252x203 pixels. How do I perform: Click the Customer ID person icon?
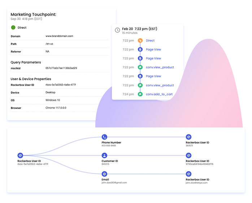click(104, 155)
